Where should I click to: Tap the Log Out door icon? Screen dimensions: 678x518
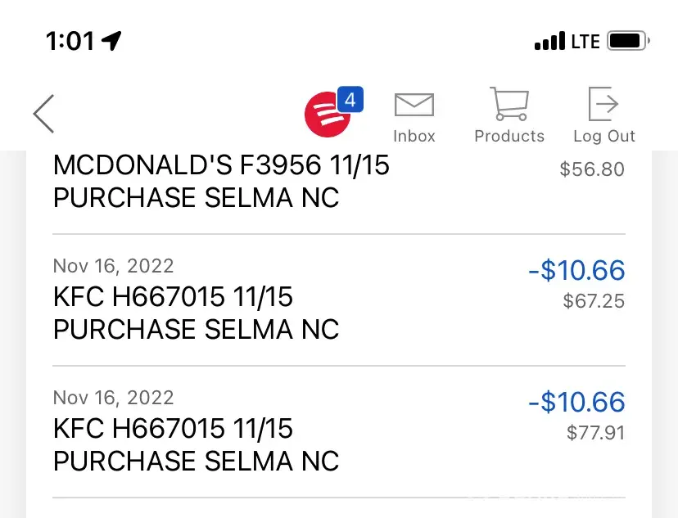click(604, 105)
